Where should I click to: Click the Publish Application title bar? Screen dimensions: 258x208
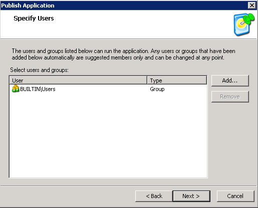point(124,5)
